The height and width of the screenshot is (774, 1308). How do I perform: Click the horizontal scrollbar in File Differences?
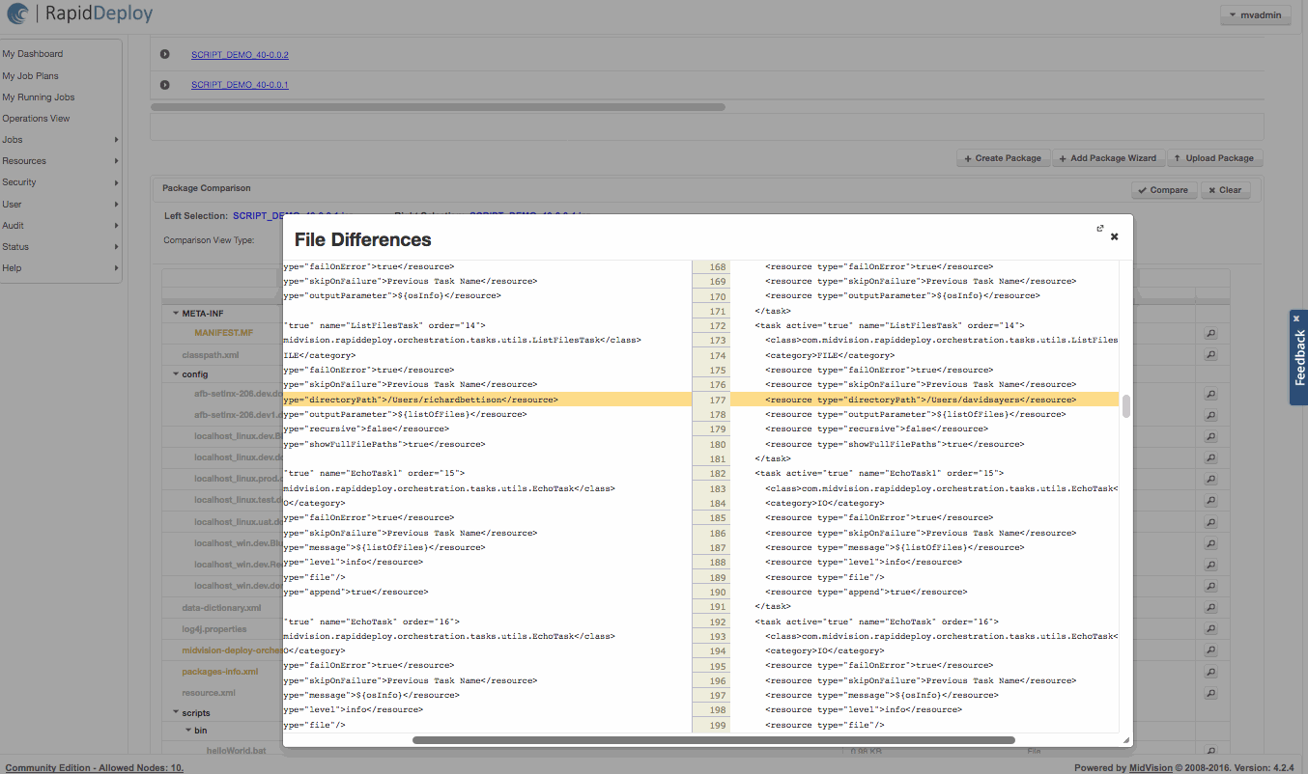[713, 740]
